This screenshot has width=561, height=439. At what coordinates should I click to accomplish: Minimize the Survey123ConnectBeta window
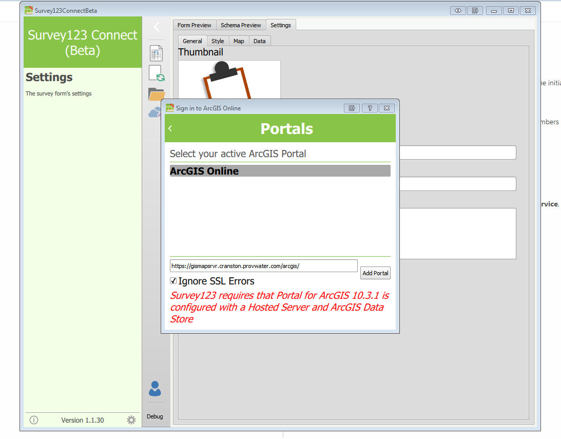(x=494, y=10)
